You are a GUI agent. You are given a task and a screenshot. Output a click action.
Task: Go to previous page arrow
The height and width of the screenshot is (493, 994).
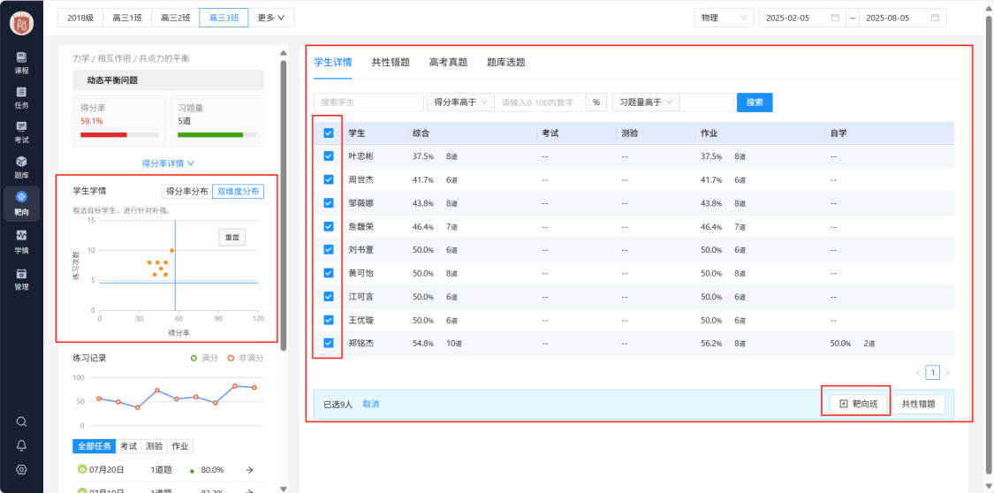(919, 373)
